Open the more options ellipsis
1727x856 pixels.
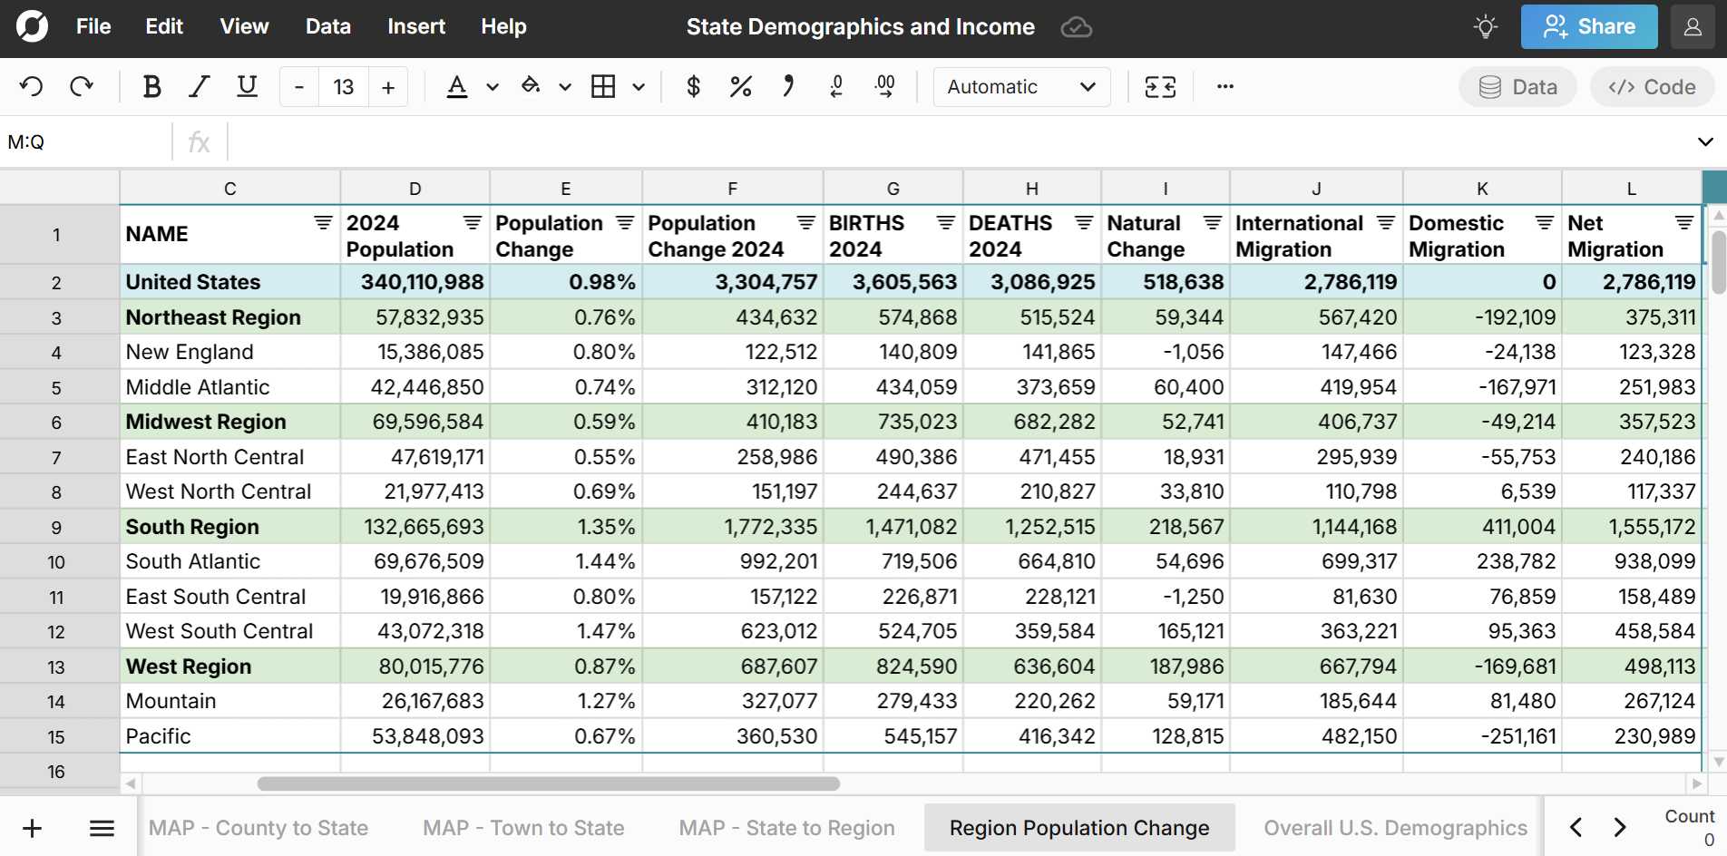[1225, 87]
